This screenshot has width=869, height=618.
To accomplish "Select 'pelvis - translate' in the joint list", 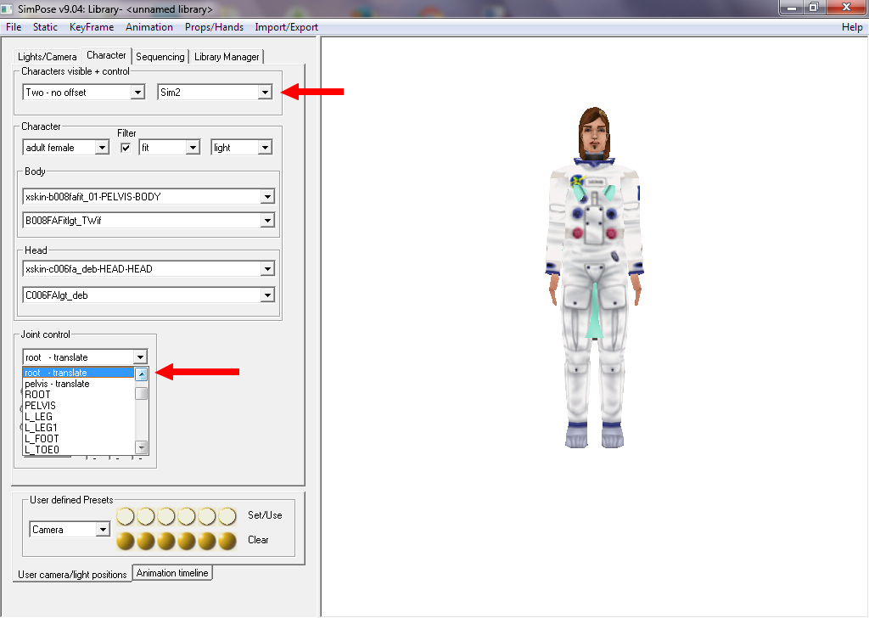I will coord(57,384).
